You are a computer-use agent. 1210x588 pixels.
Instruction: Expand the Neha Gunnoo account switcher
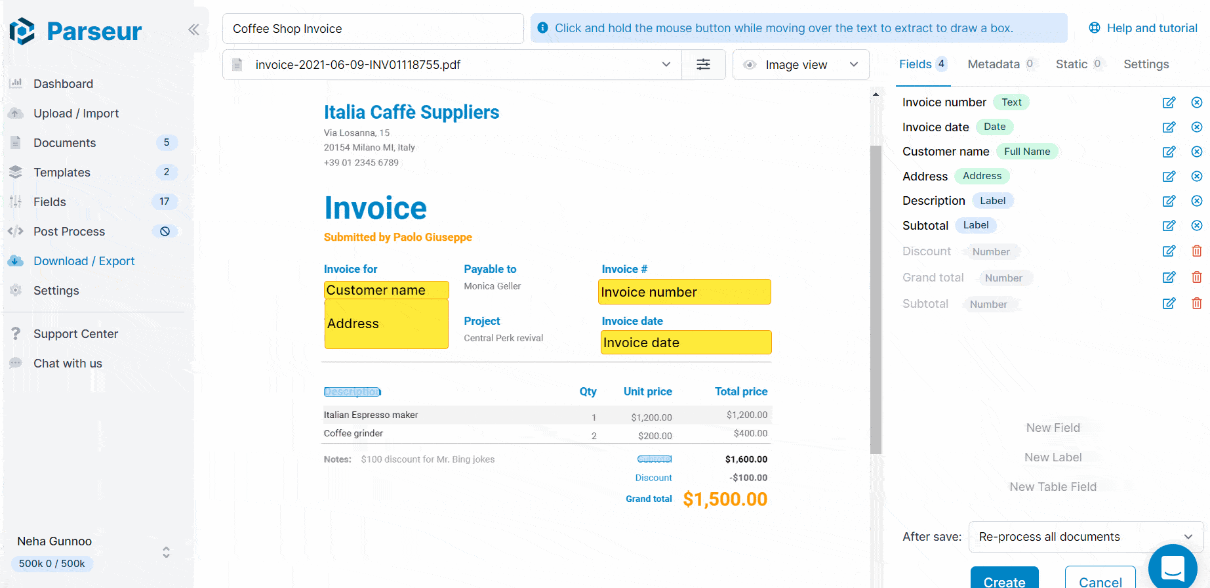pos(166,552)
